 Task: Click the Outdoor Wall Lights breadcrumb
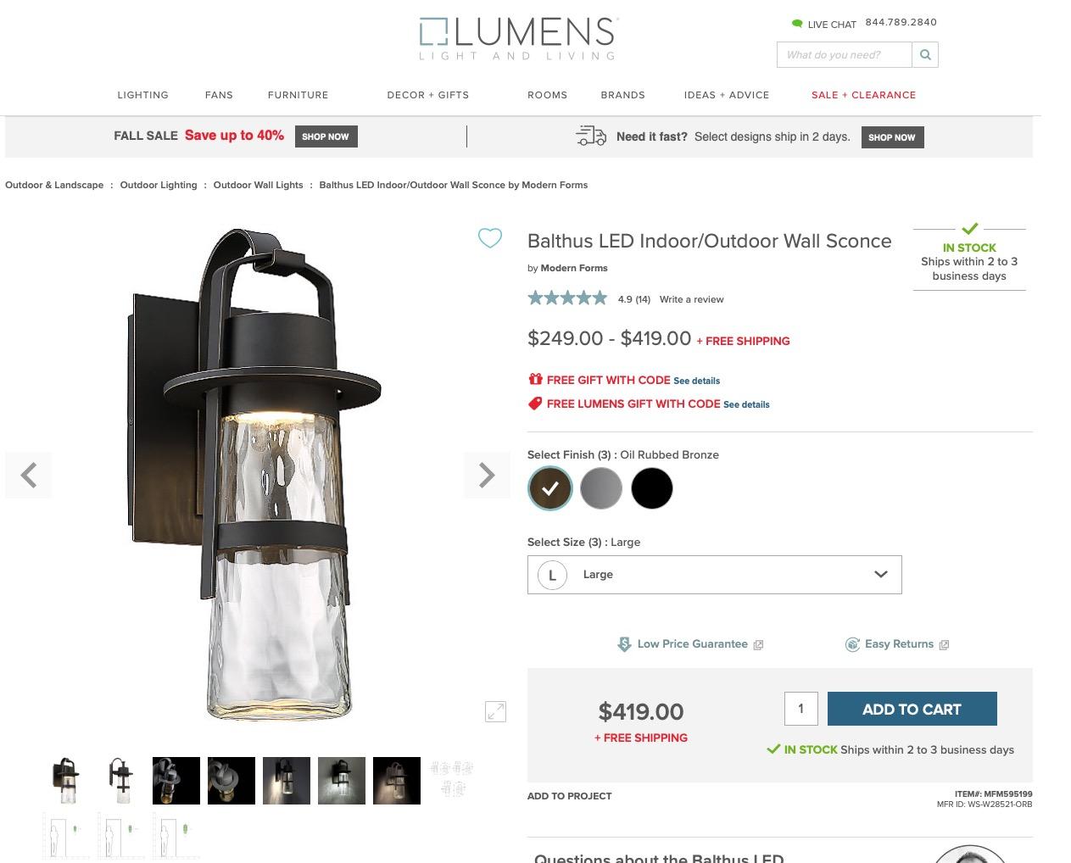click(258, 185)
